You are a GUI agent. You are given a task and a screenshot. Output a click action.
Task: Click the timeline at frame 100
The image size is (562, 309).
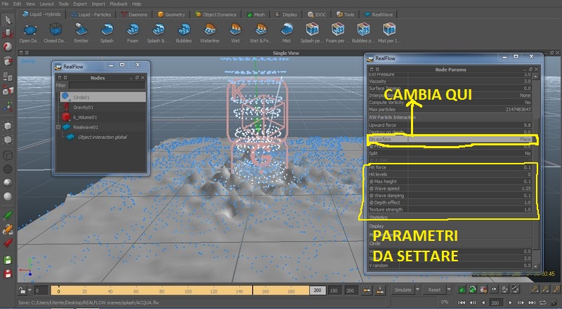coord(188,290)
